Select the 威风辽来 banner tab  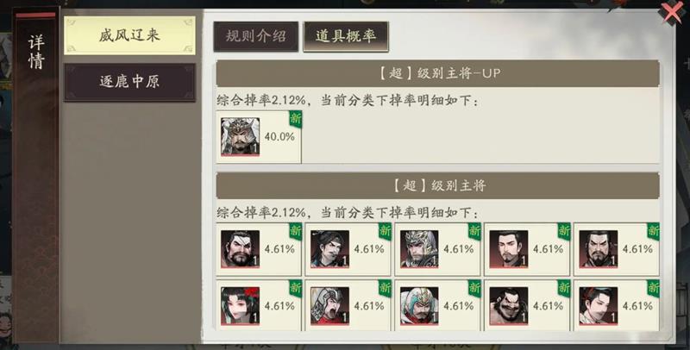[x=130, y=35]
